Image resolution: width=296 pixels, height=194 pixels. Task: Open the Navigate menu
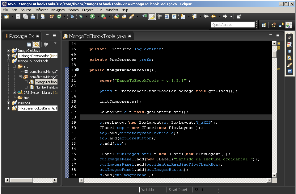[58, 10]
